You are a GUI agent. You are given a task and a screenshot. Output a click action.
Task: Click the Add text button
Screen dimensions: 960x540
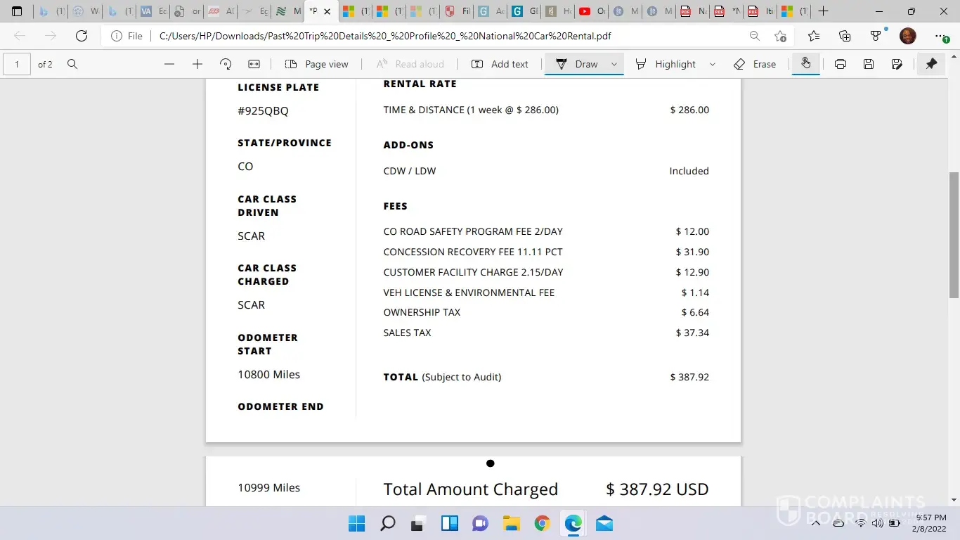[x=500, y=64]
